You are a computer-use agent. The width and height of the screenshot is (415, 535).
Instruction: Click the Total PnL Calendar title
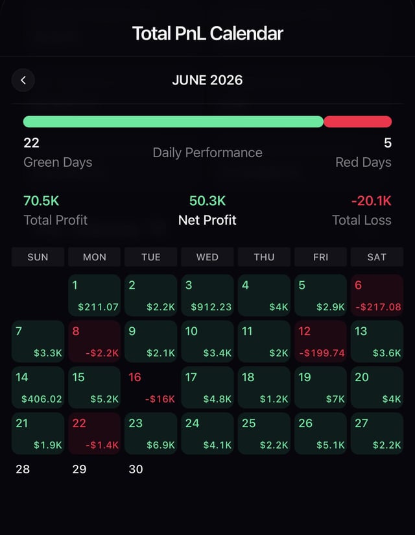[207, 34]
